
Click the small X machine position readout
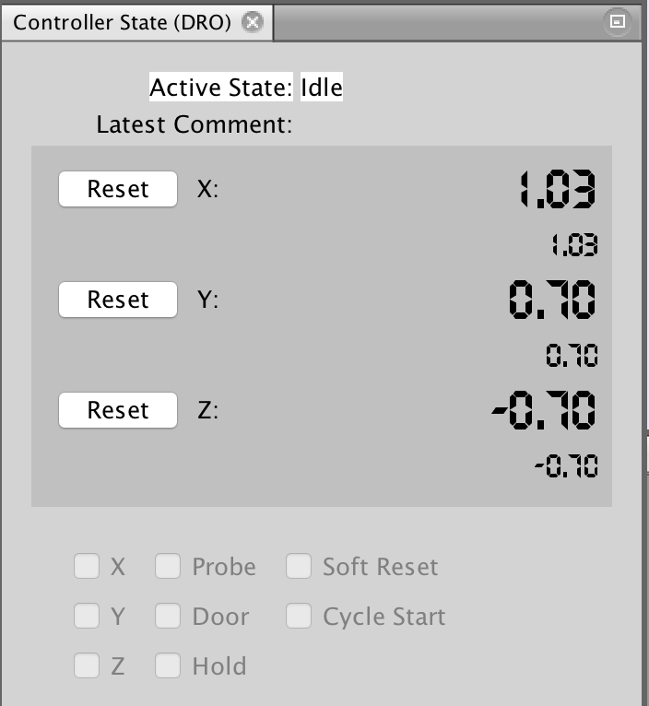click(575, 245)
